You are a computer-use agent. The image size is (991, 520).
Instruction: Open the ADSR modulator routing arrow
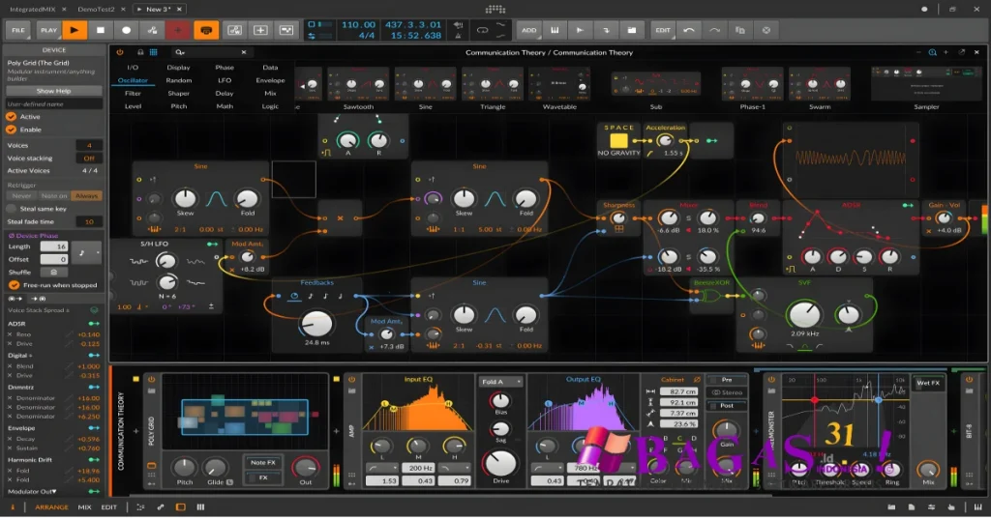pyautogui.click(x=94, y=324)
